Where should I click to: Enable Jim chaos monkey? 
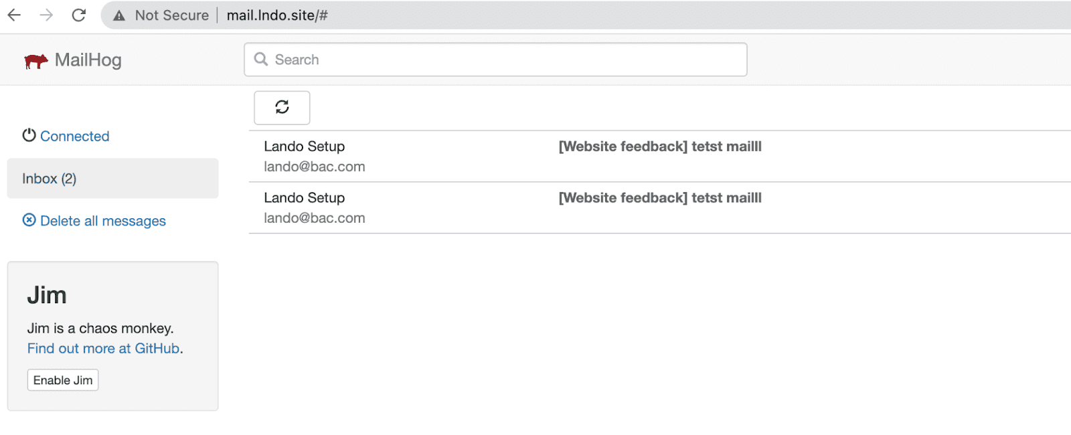pos(63,380)
